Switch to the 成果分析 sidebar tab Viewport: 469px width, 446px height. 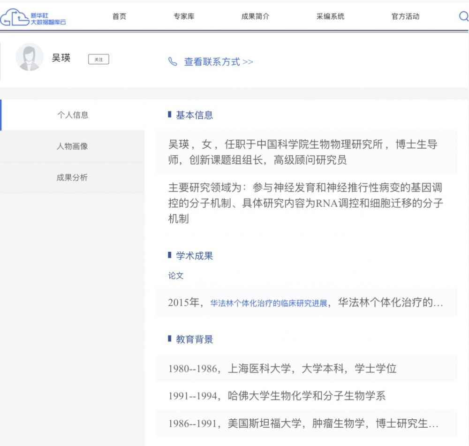72,178
